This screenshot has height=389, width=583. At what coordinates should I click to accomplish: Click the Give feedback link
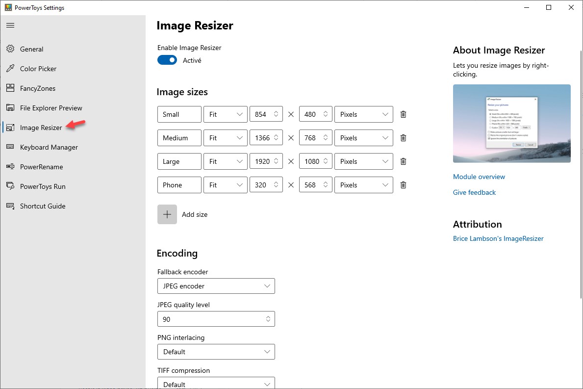click(x=474, y=192)
